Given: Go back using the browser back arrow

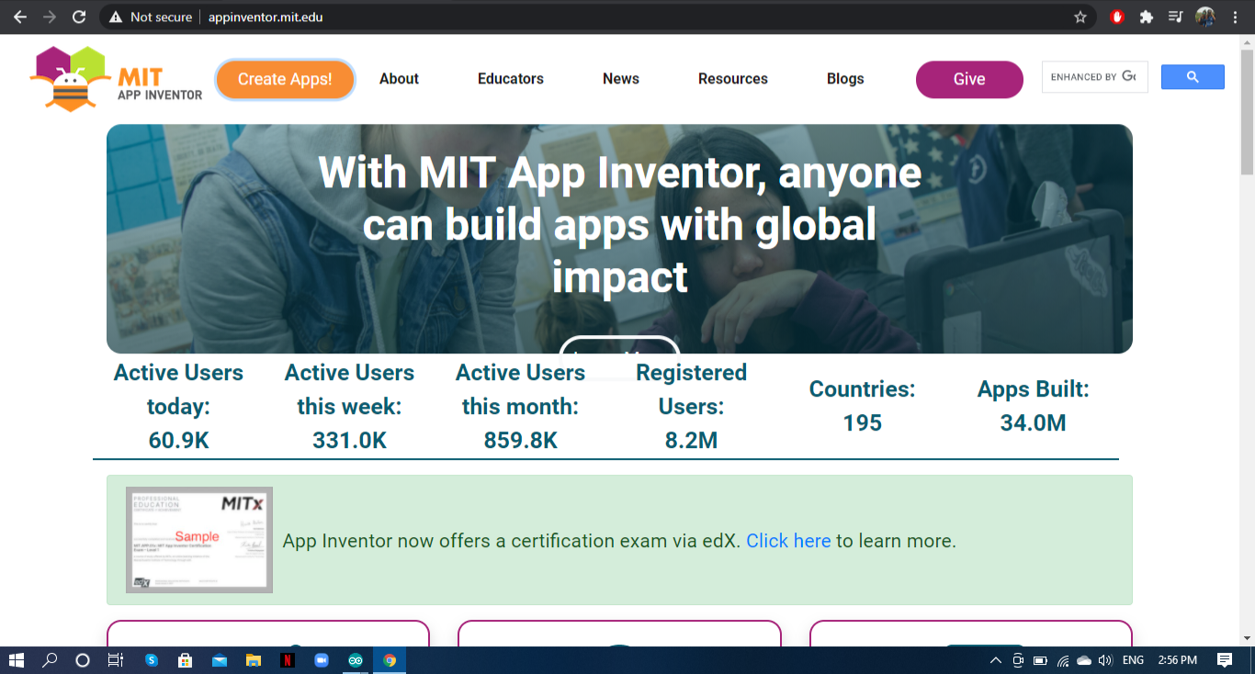Looking at the screenshot, I should [x=19, y=17].
